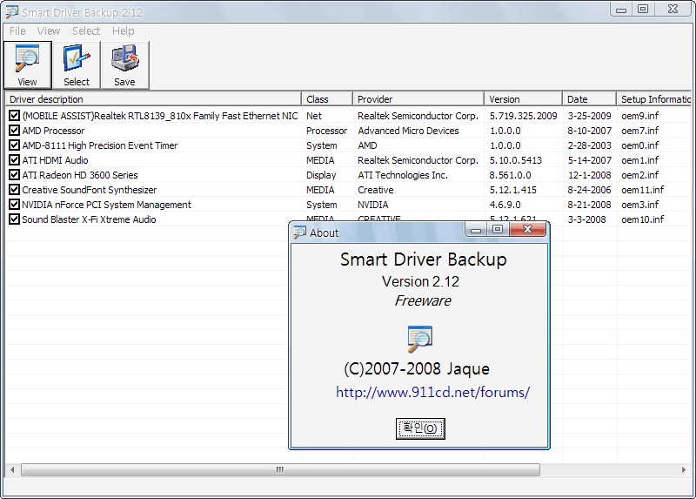Maximize the About dialog
The height and width of the screenshot is (499, 696).
(498, 229)
